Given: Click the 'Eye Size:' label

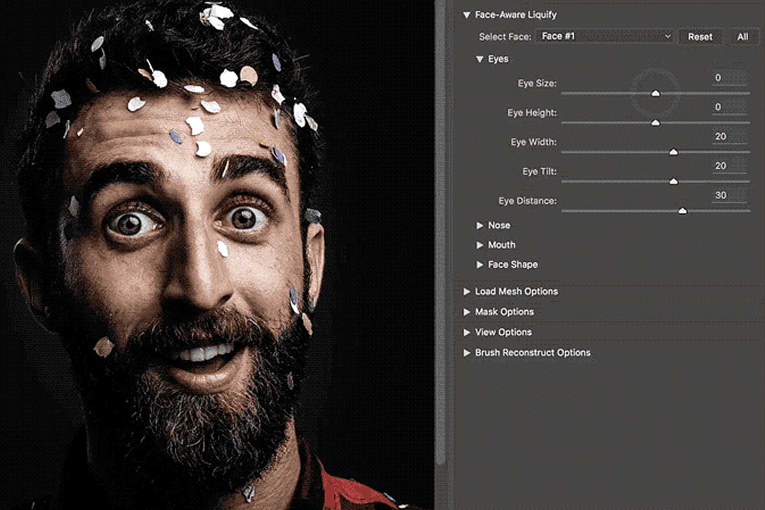Looking at the screenshot, I should 537,84.
